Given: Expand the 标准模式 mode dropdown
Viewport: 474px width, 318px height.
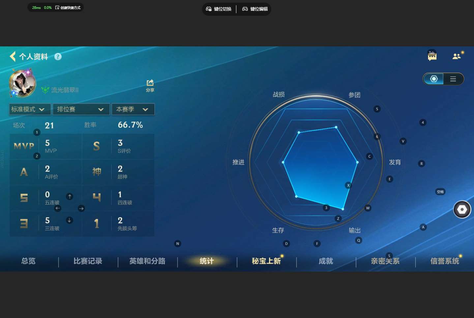Looking at the screenshot, I should pos(30,109).
